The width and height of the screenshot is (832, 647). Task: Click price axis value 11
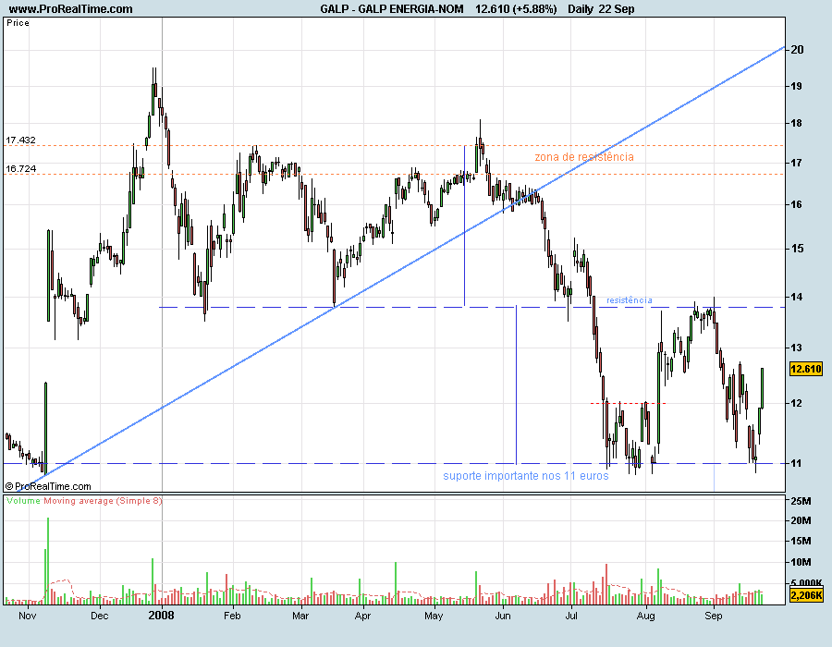point(796,463)
